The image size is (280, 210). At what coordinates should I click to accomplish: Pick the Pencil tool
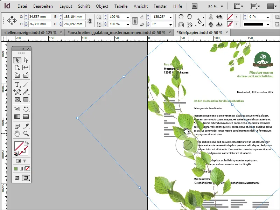[x=26, y=92]
